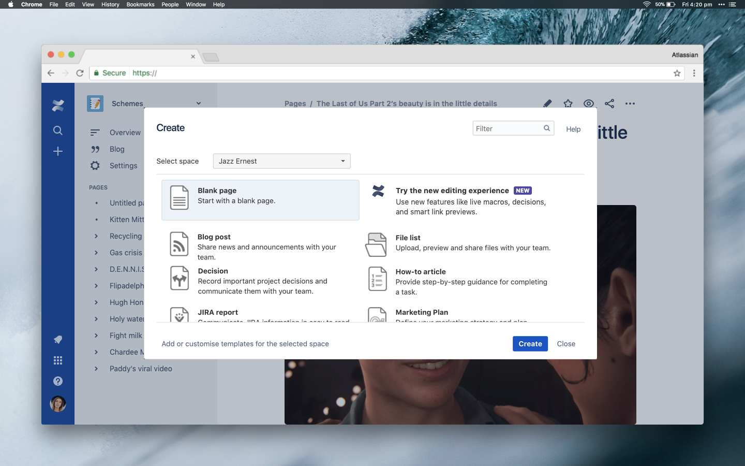Image resolution: width=745 pixels, height=466 pixels.
Task: Open Help link in Create dialog
Action: pos(573,129)
